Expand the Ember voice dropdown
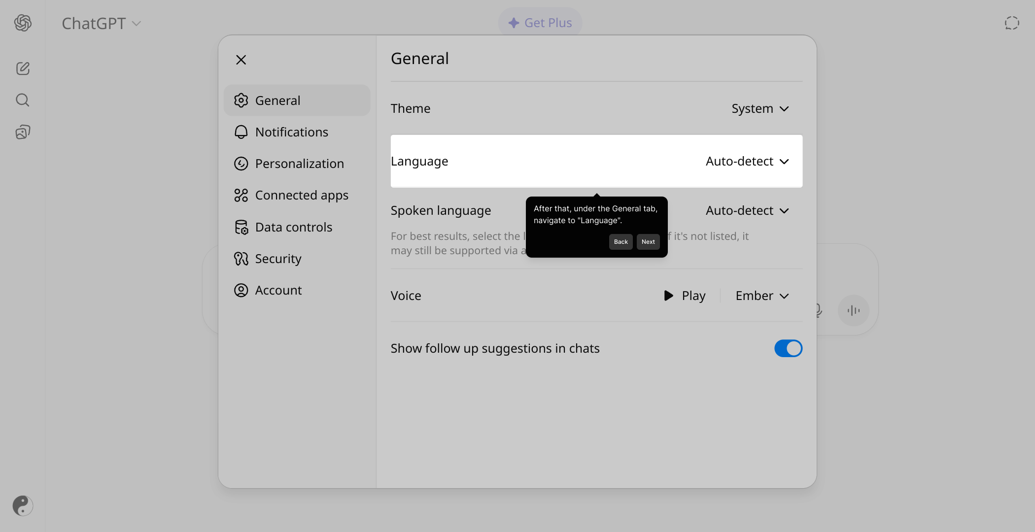This screenshot has width=1035, height=532. pyautogui.click(x=762, y=296)
